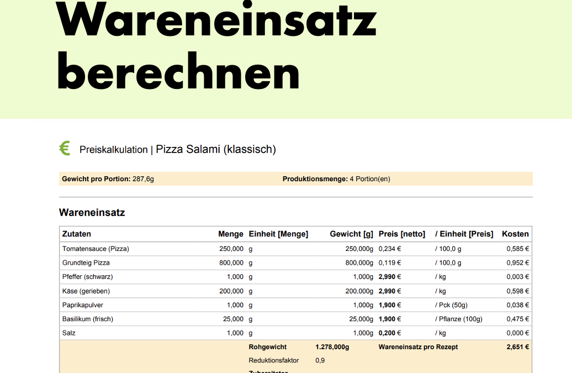Select the 'Tomatensauce (Pizza)' ingredient row
This screenshot has height=373, width=572.
295,249
